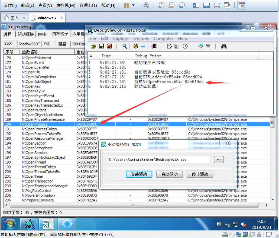279x238 pixels.
Task: Click the driver path input field
Action: coord(159,159)
